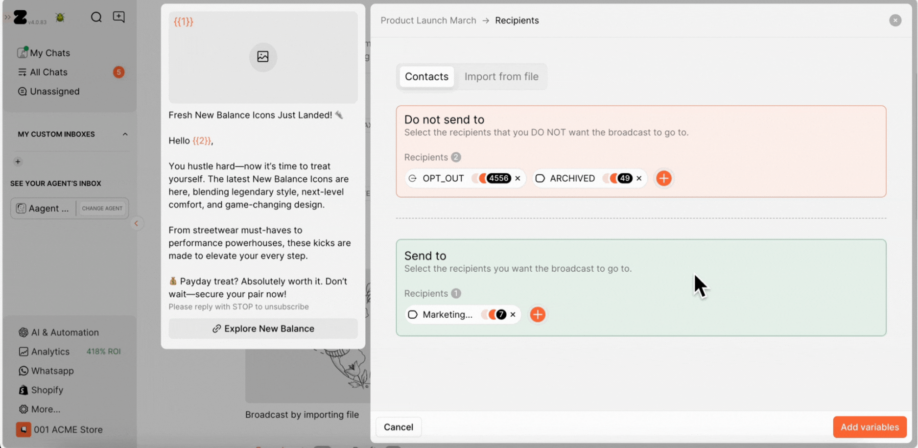
Task: Click the {{2}} name variable
Action: 202,141
